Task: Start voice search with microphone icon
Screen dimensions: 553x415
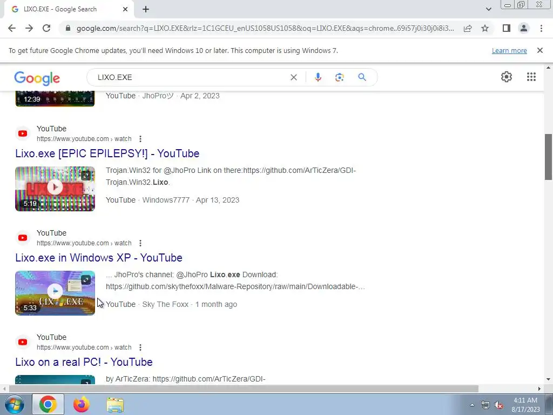Action: (318, 77)
